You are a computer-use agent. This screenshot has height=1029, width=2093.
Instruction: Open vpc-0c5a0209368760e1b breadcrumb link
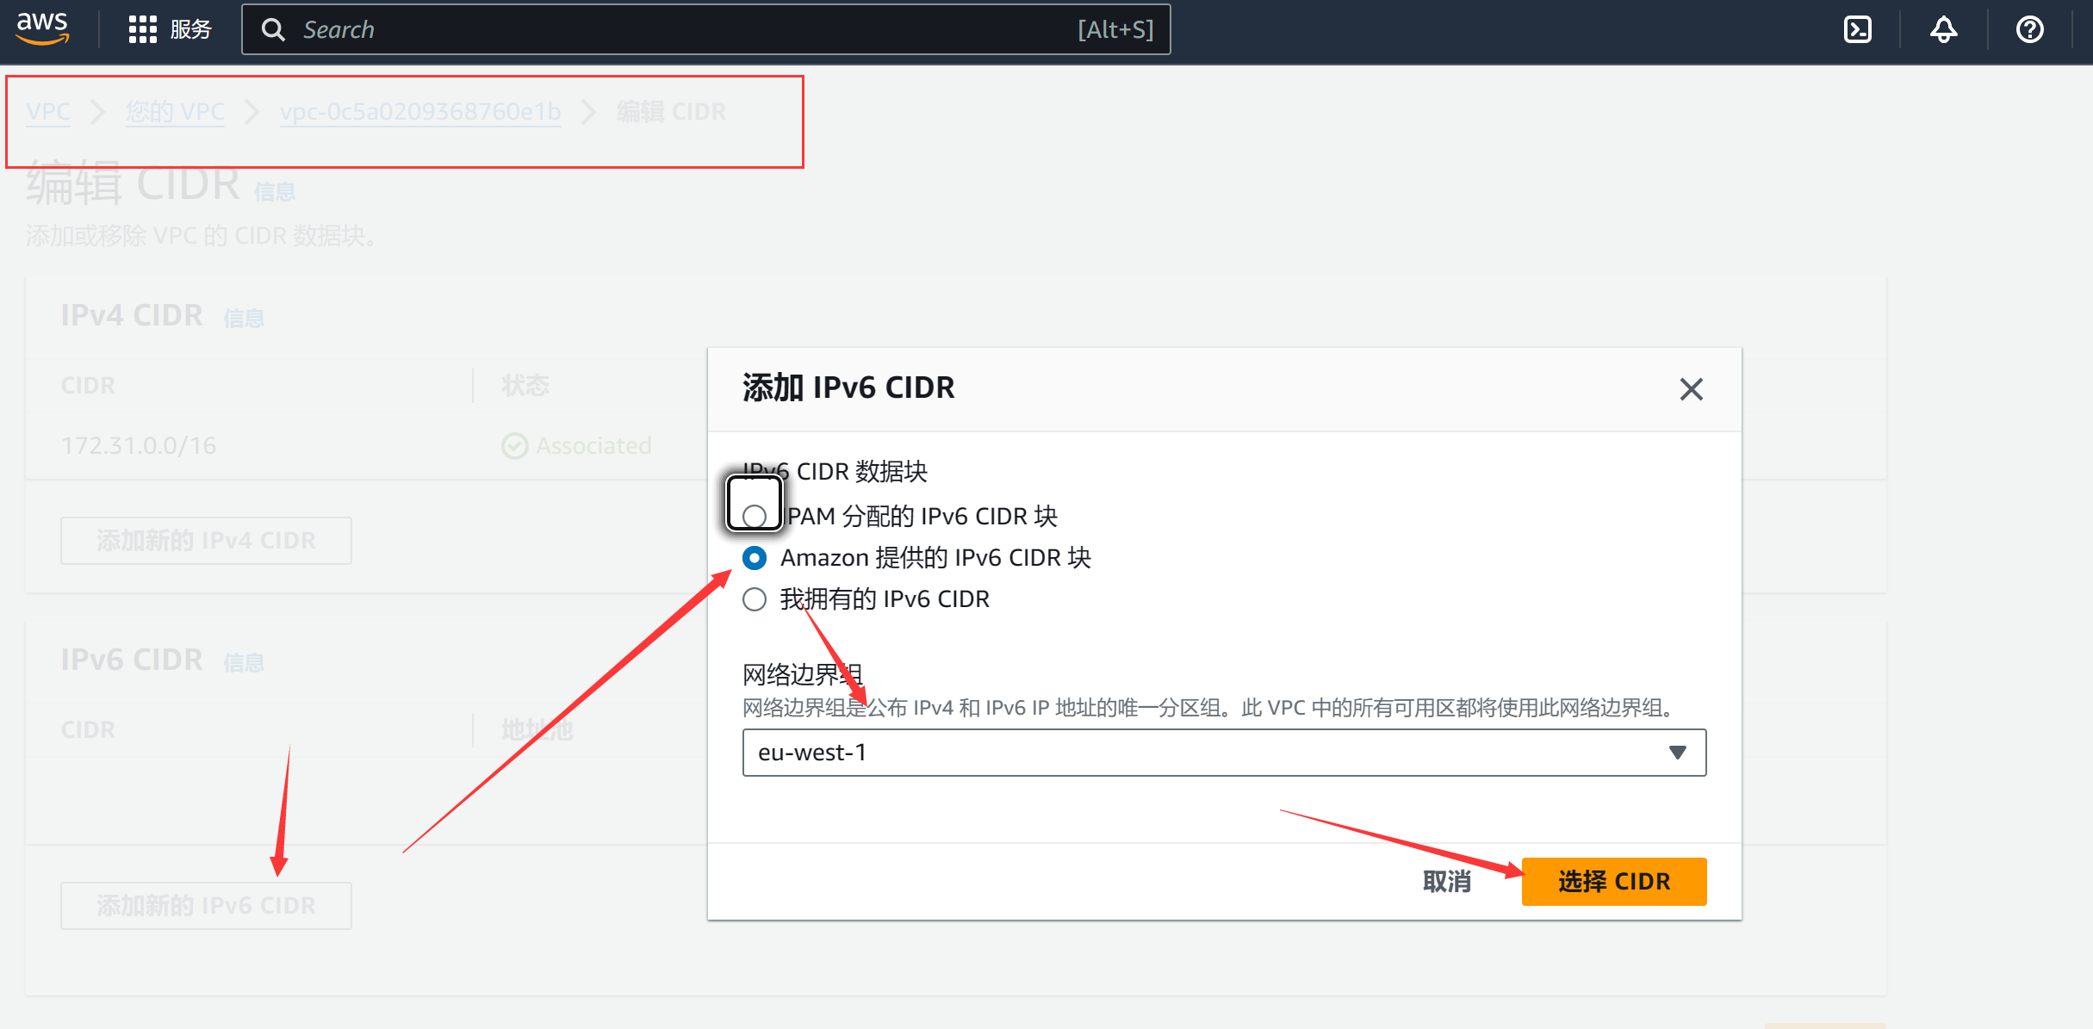(x=420, y=112)
